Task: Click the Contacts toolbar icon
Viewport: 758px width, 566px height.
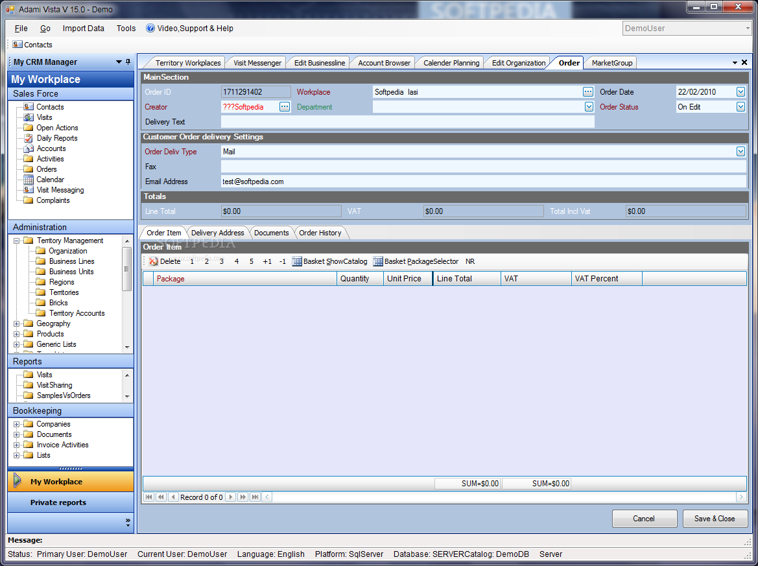Action: coord(18,45)
